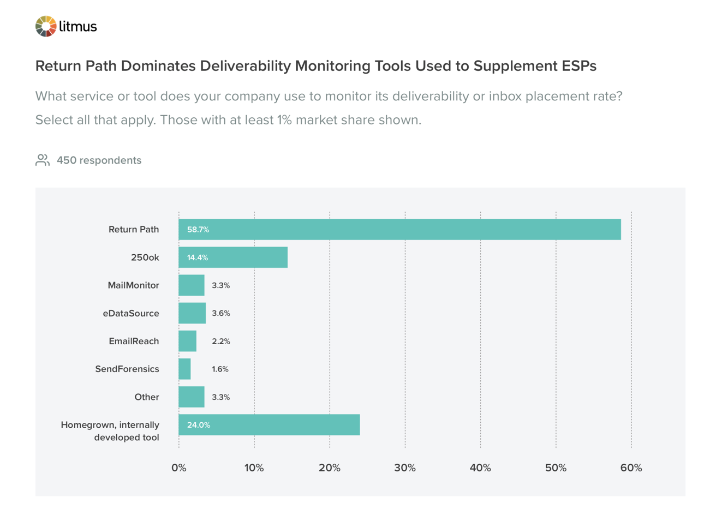Click the MailMonitor bar
The width and height of the screenshot is (710, 521).
(x=192, y=285)
